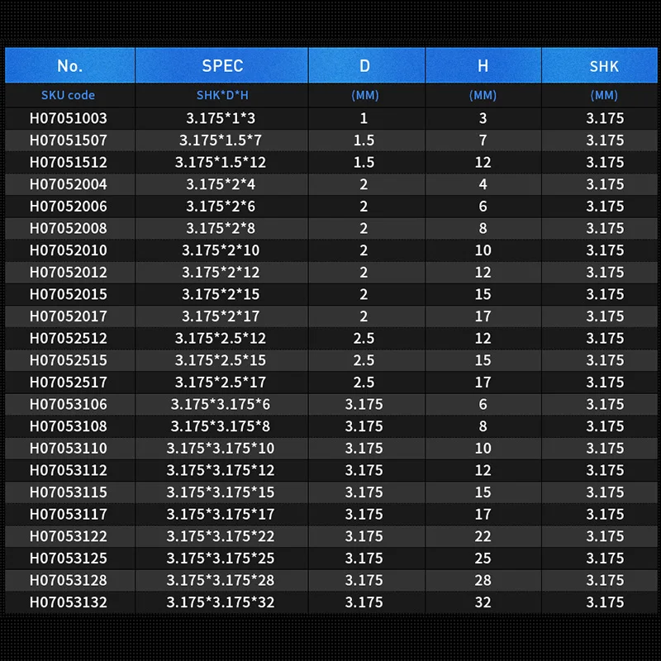661x661 pixels.
Task: Select the H value in the H07053128 row
Action: pyautogui.click(x=483, y=580)
